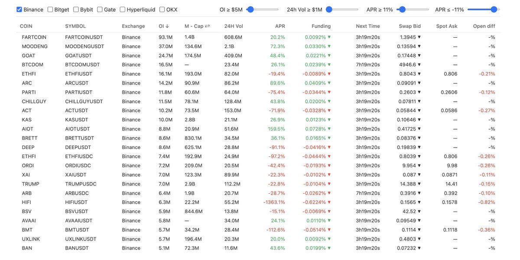Click the OI descending sort arrow
The height and width of the screenshot is (260, 520).
[167, 26]
